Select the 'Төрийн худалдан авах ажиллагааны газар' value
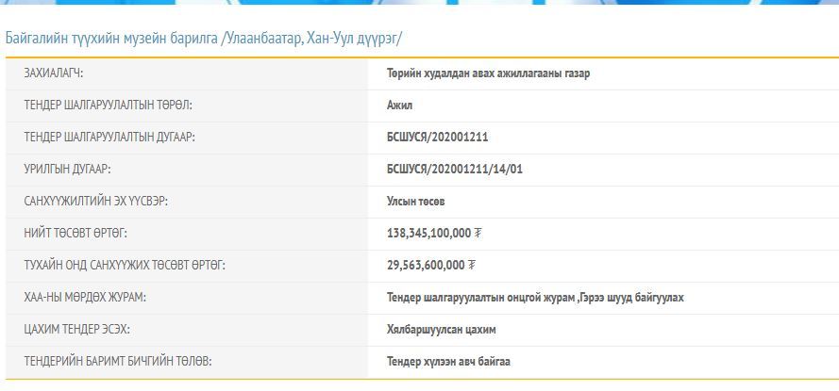 [488, 73]
